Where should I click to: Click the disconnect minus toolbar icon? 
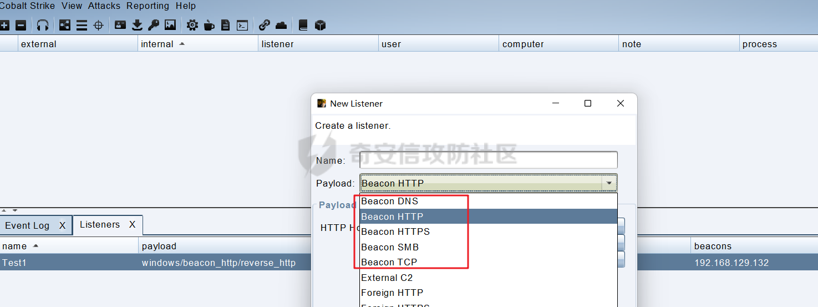pos(21,25)
